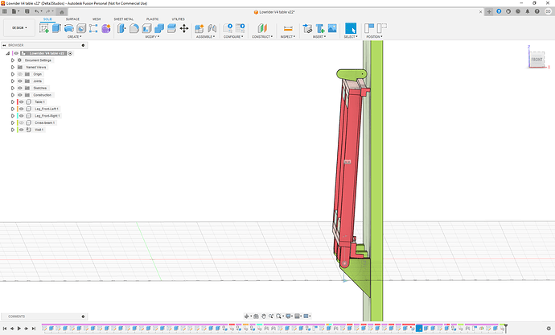Open Change Parameters in Configure

[228, 28]
